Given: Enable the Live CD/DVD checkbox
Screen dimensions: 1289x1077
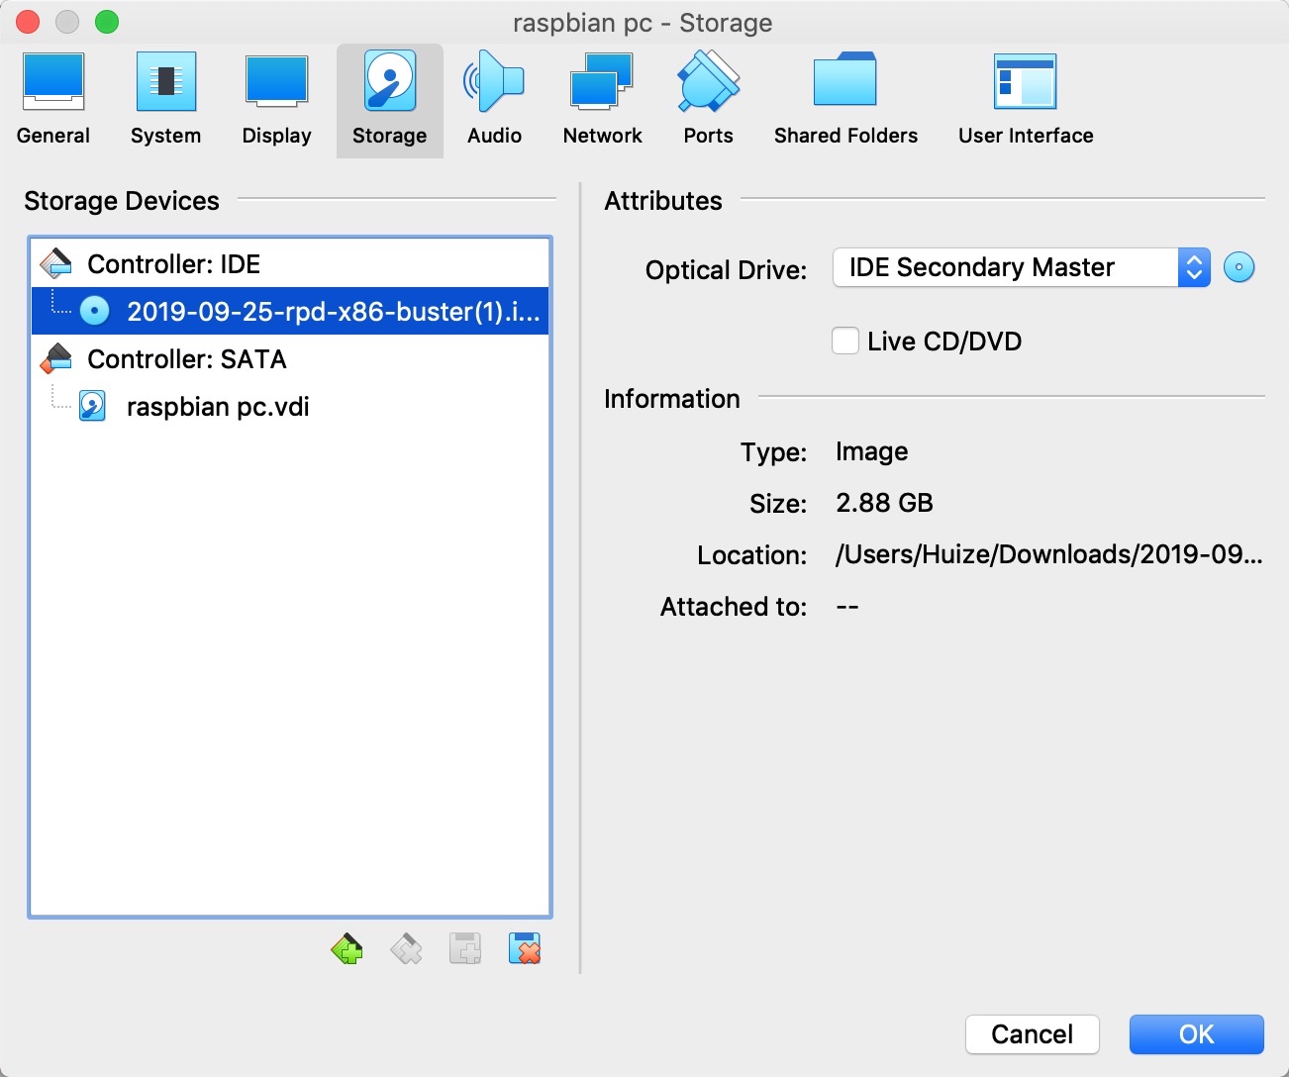Looking at the screenshot, I should (x=845, y=341).
